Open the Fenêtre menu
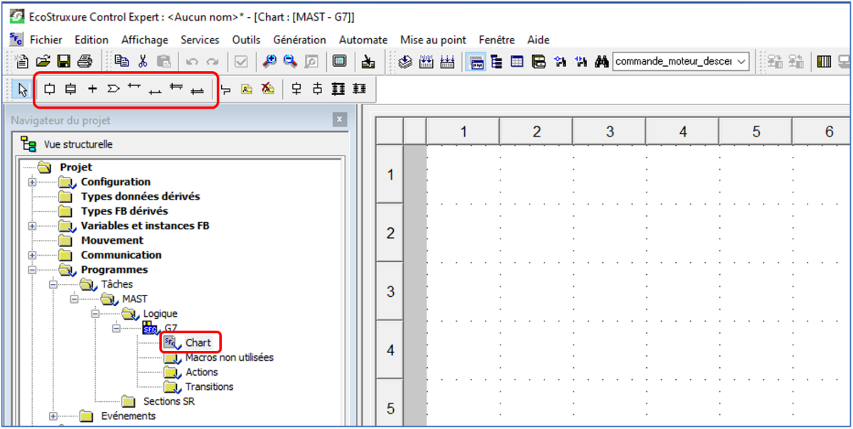Screen dimensions: 853x429 497,40
